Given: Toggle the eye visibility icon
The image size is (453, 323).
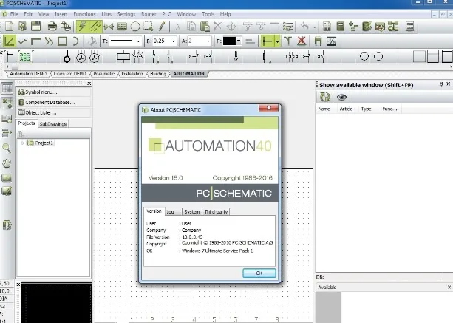Looking at the screenshot, I should (x=341, y=97).
